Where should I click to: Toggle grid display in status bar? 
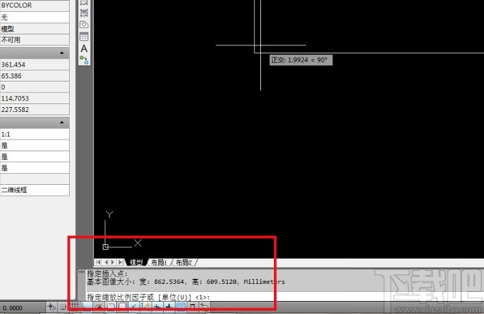click(75, 307)
